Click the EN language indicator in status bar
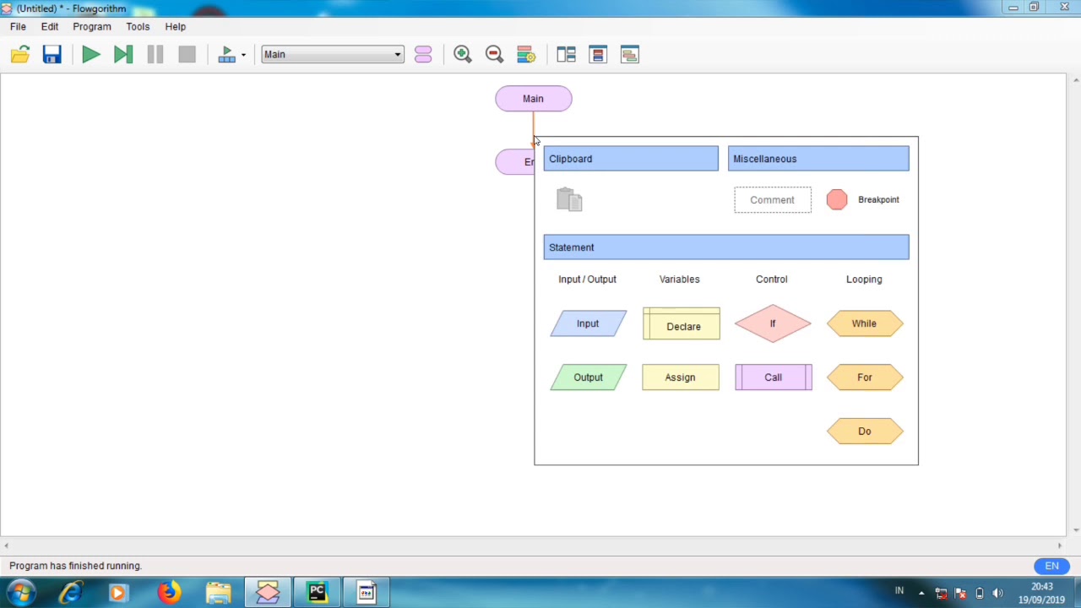This screenshot has height=608, width=1081. click(1051, 566)
